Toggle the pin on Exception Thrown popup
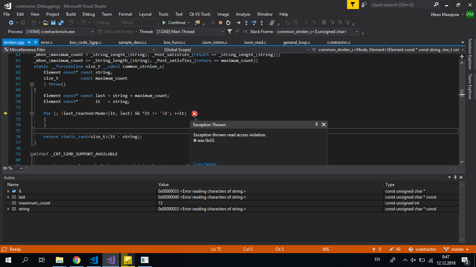 coord(316,124)
